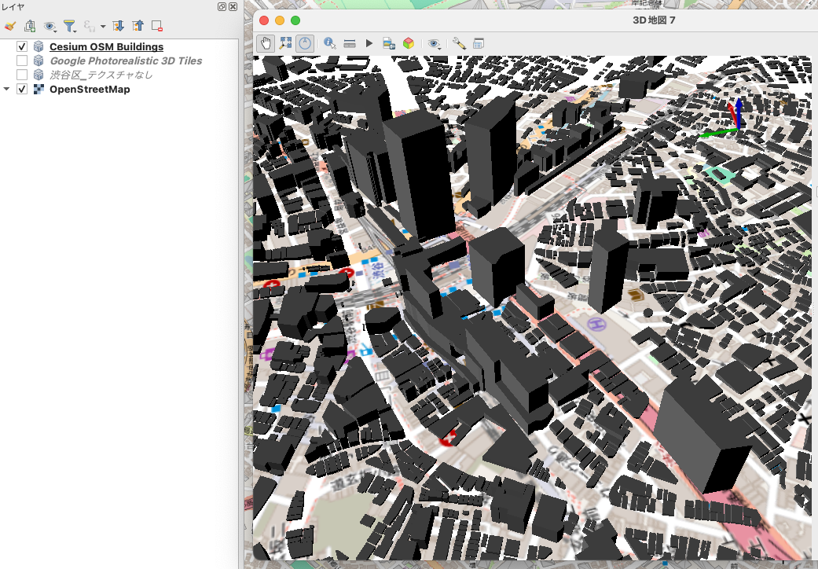The image size is (818, 569).
Task: Collapse all layers in the panel
Action: 137,26
